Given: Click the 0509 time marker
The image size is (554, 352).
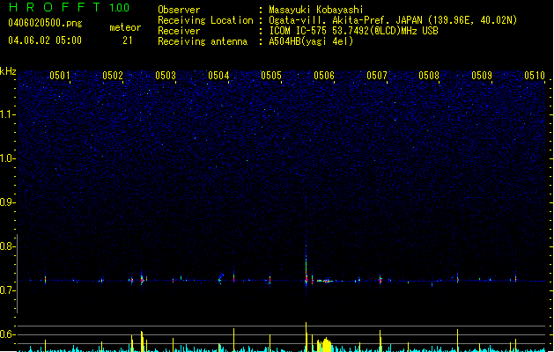Looking at the screenshot, I should [x=482, y=76].
